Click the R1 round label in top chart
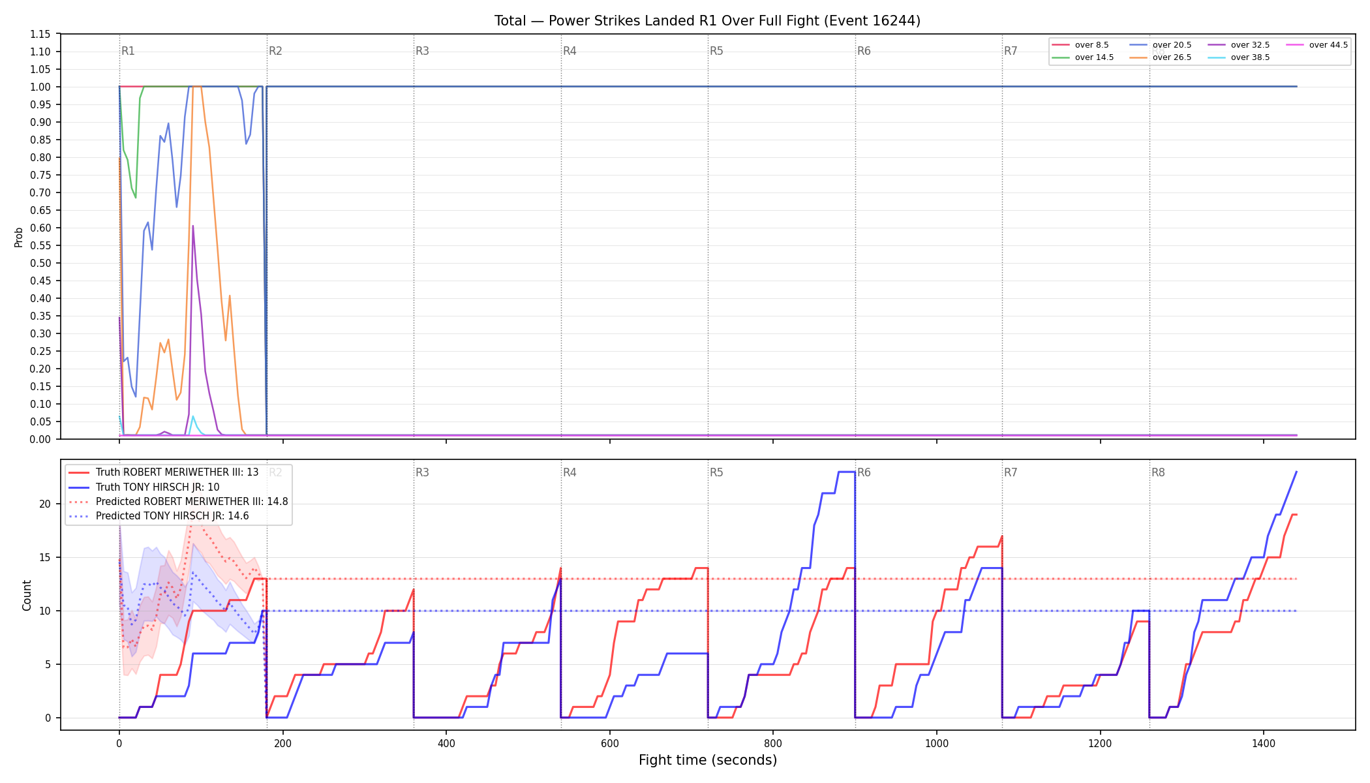Image resolution: width=1370 pixels, height=783 pixels. pos(128,51)
